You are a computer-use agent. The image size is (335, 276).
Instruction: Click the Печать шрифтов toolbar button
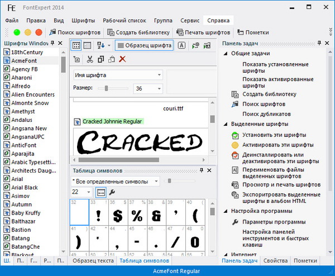point(203,32)
